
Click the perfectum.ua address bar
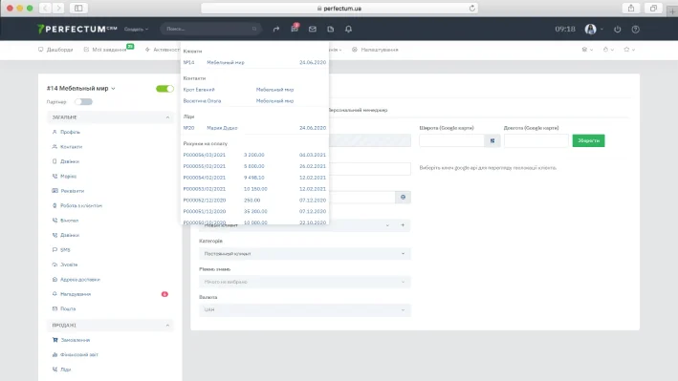coord(339,9)
